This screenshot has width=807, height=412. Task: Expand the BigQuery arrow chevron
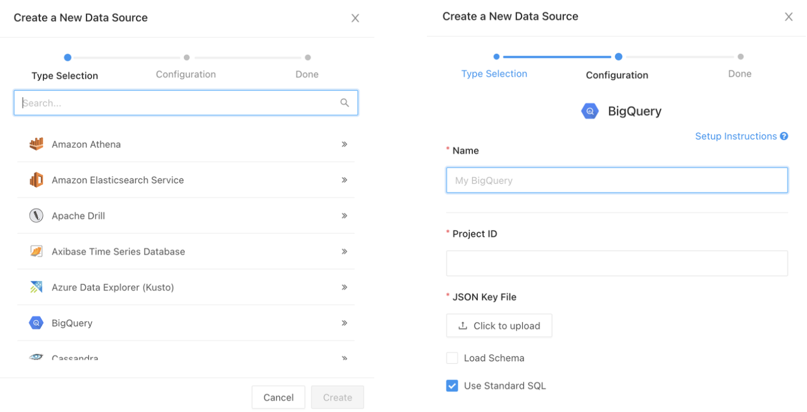(345, 323)
